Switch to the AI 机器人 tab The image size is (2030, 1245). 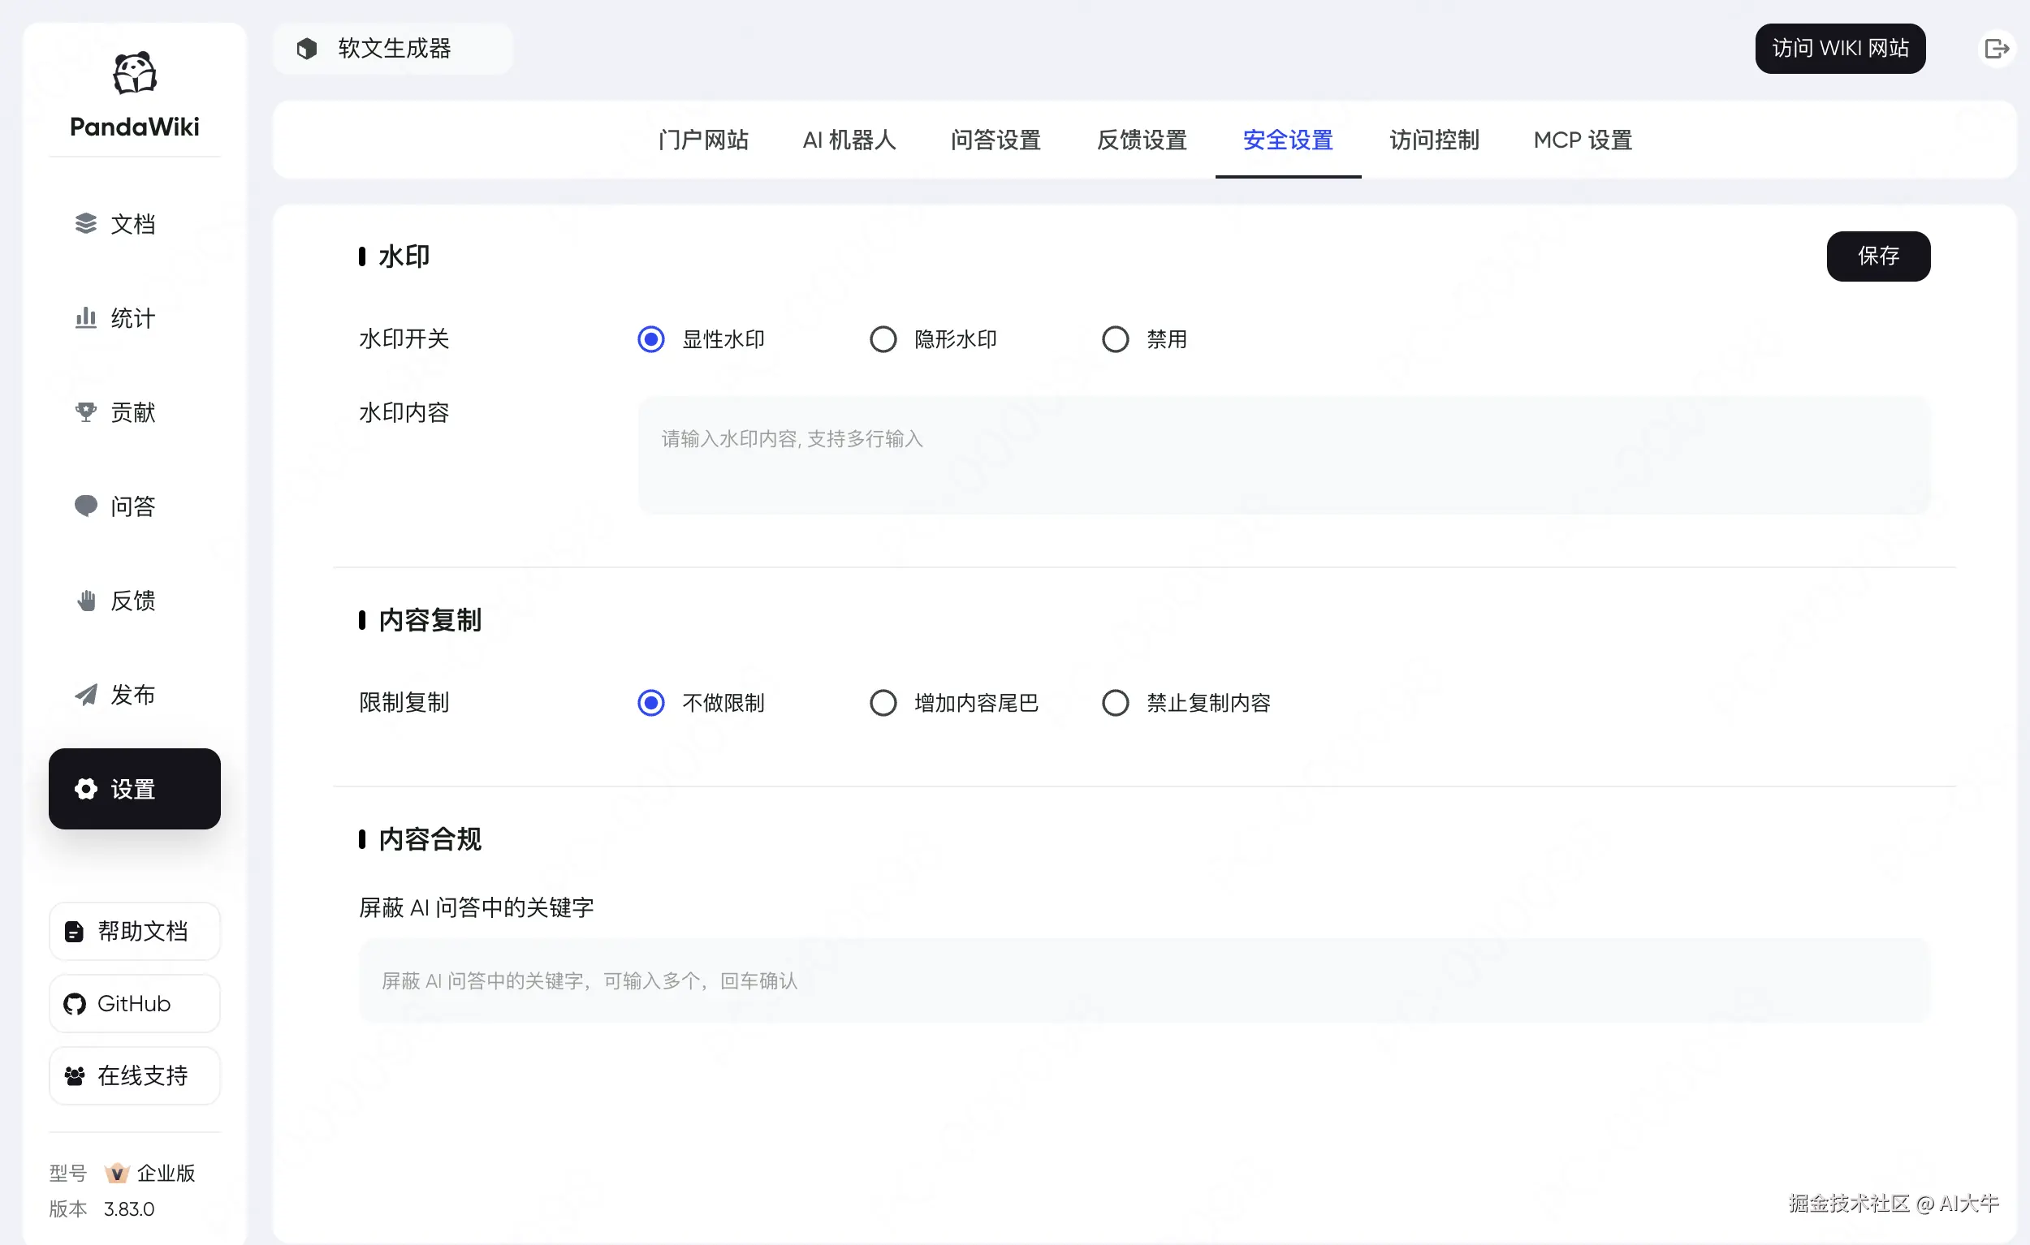click(849, 140)
